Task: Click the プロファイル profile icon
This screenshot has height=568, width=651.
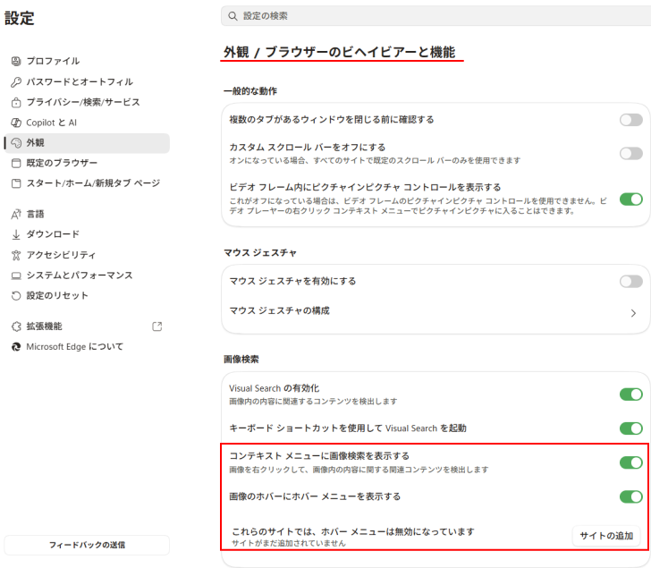Action: coord(16,61)
